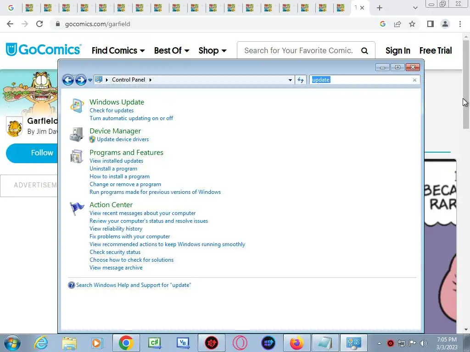Viewport: 470px width, 352px height.
Task: Switch to the first Google tab
Action: tap(11, 8)
